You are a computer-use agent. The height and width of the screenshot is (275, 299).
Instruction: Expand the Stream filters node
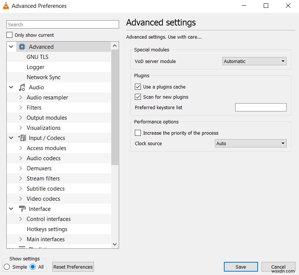click(21, 178)
